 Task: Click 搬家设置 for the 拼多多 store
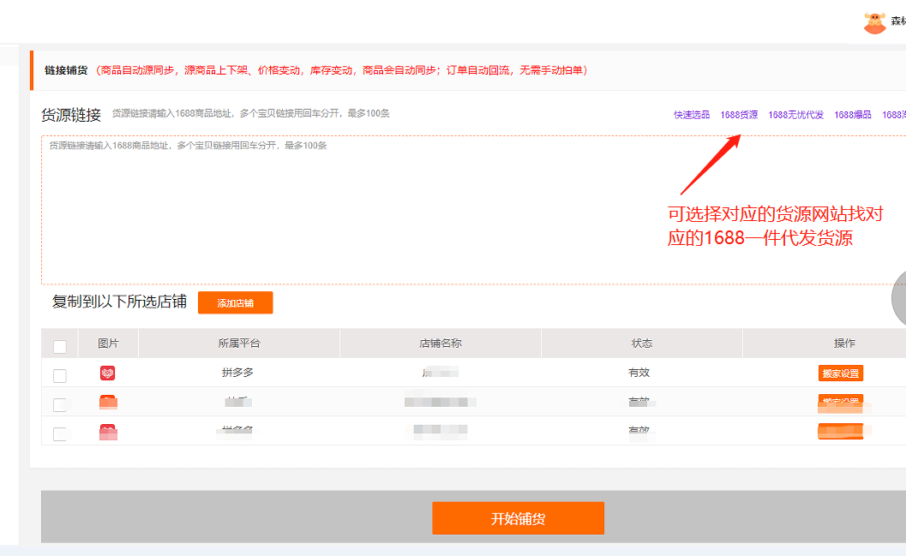click(841, 374)
